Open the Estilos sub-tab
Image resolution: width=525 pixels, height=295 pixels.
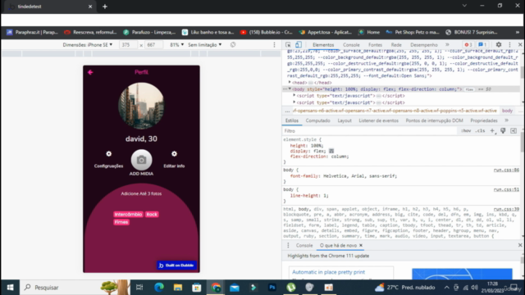292,120
